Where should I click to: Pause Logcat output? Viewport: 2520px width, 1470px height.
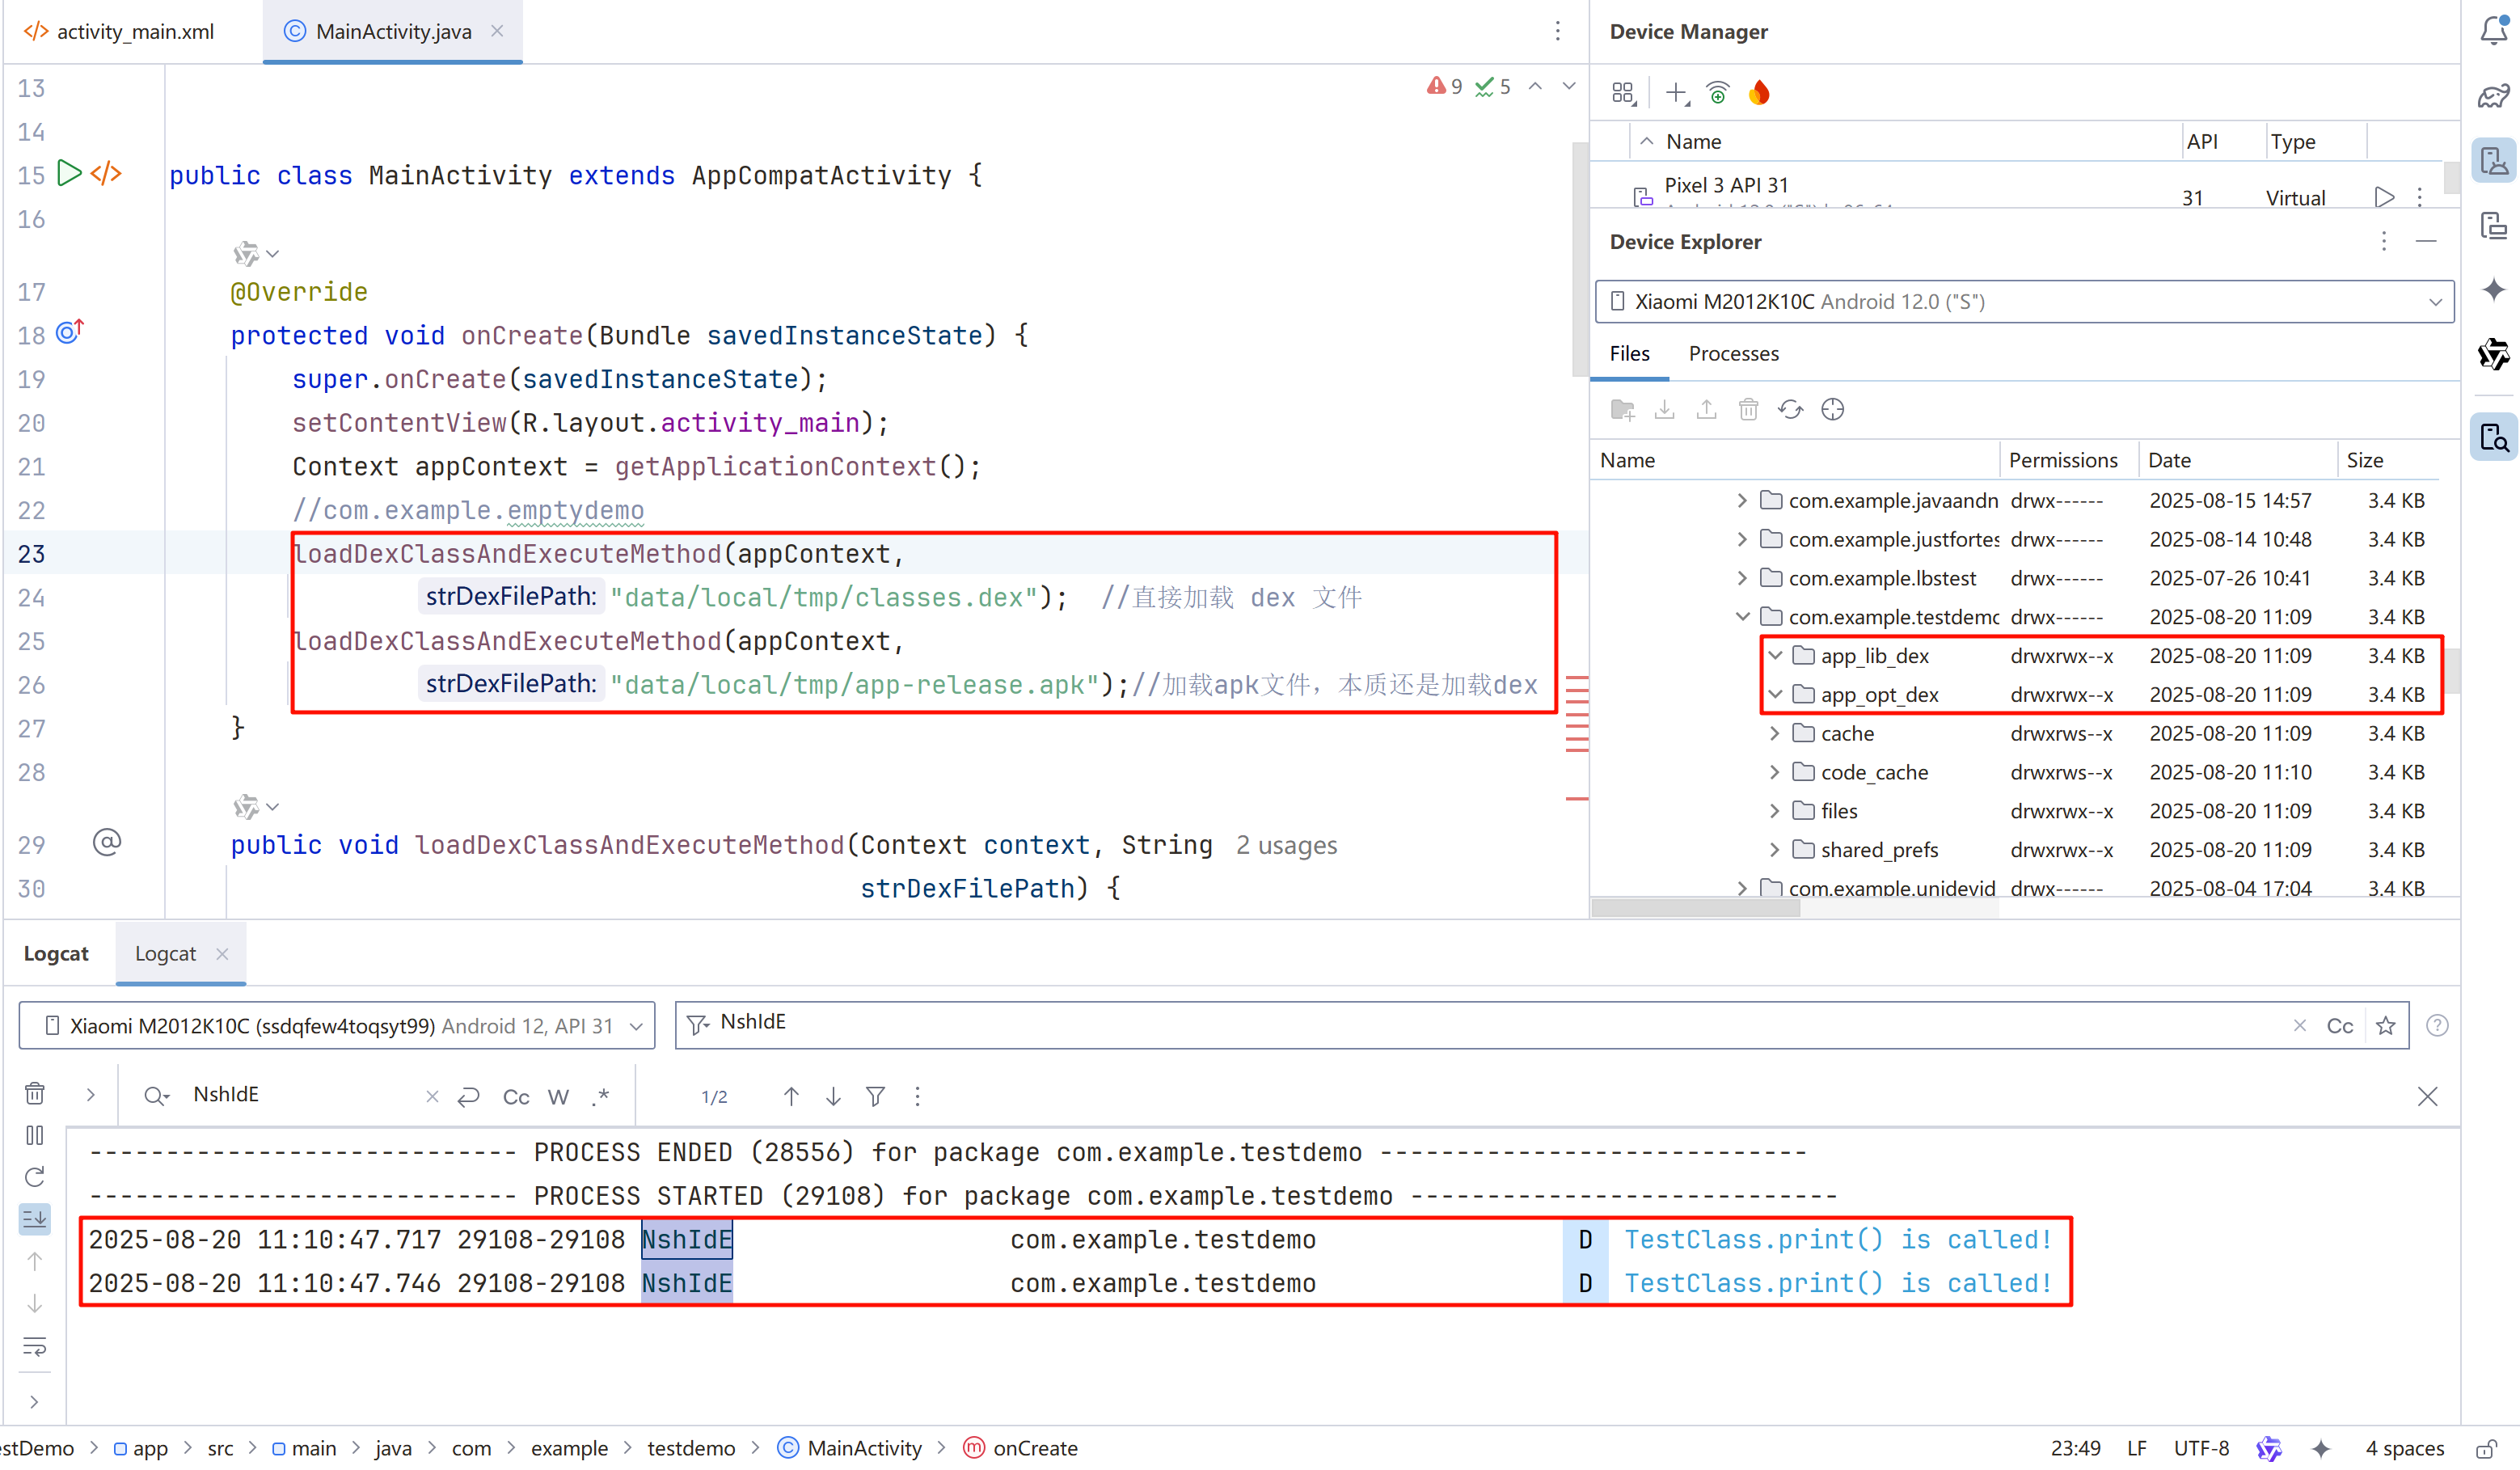coord(35,1136)
